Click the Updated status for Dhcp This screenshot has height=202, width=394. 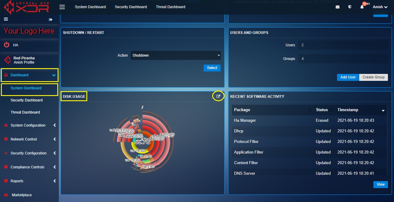pyautogui.click(x=323, y=131)
